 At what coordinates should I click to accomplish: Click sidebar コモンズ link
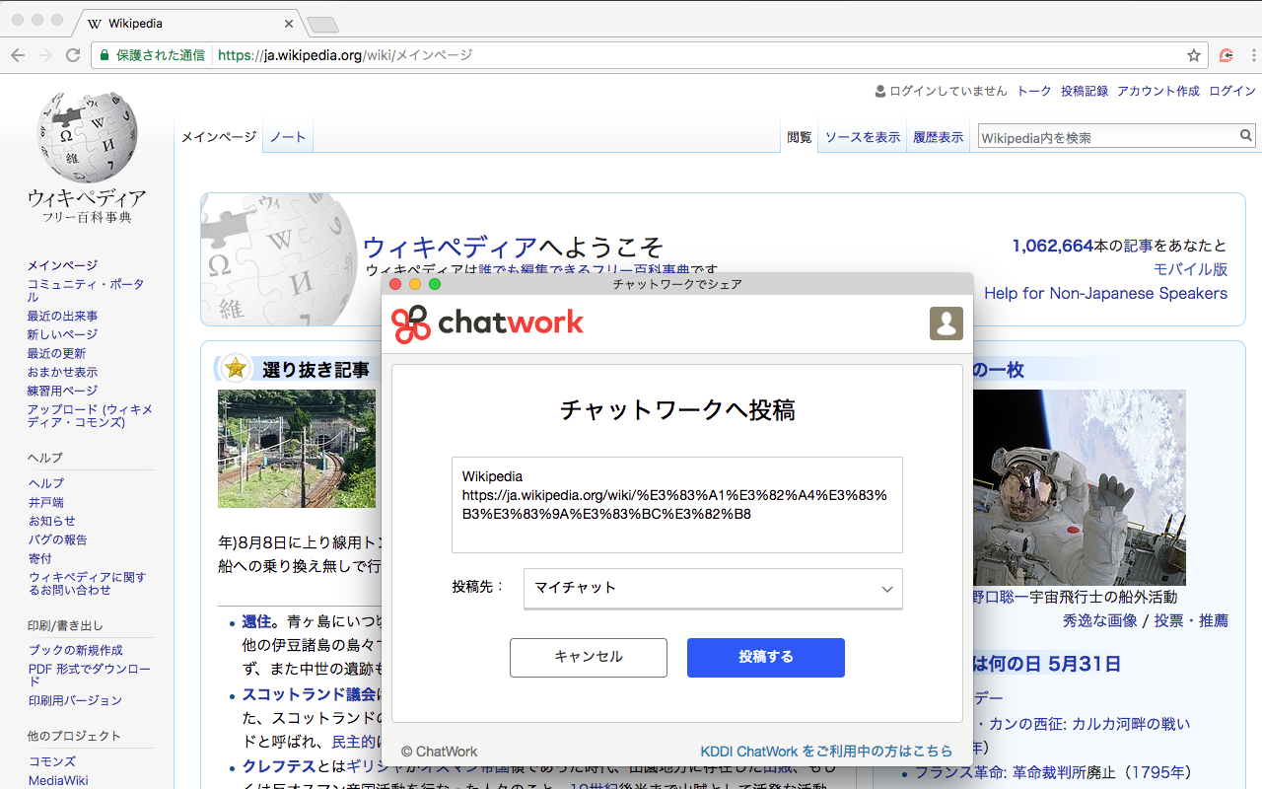coord(51,761)
